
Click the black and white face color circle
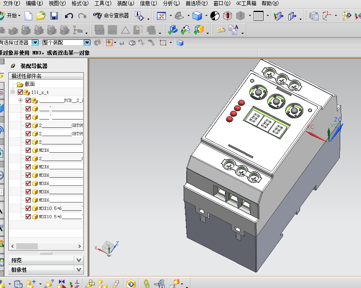tap(215, 16)
